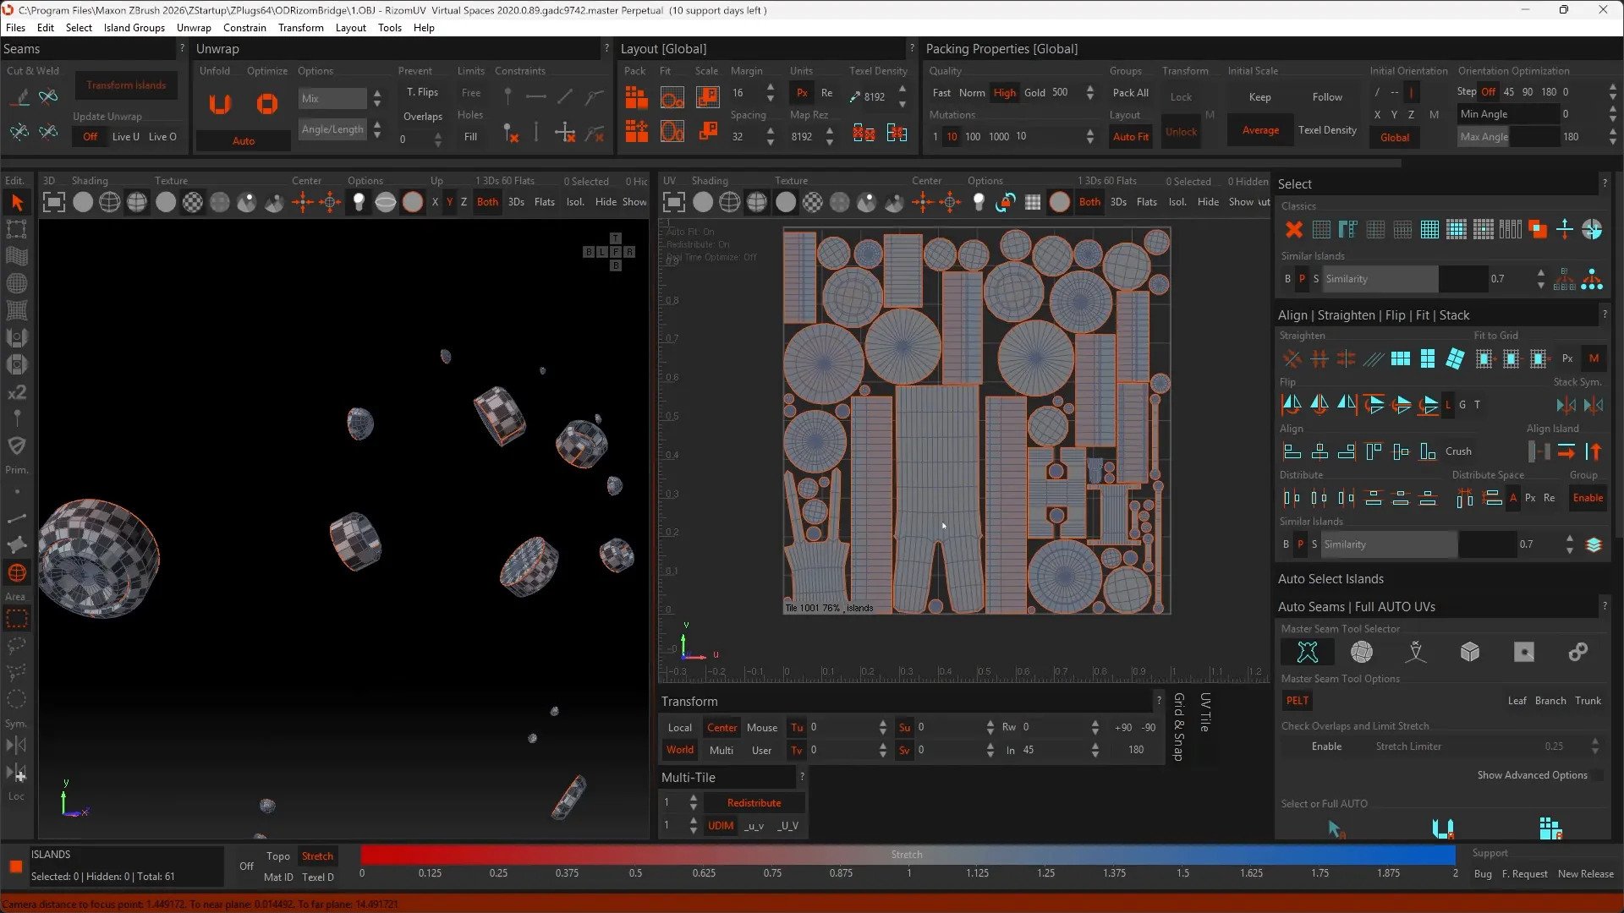Increase the Margin value stepper
Image resolution: width=1624 pixels, height=913 pixels.
[x=770, y=87]
